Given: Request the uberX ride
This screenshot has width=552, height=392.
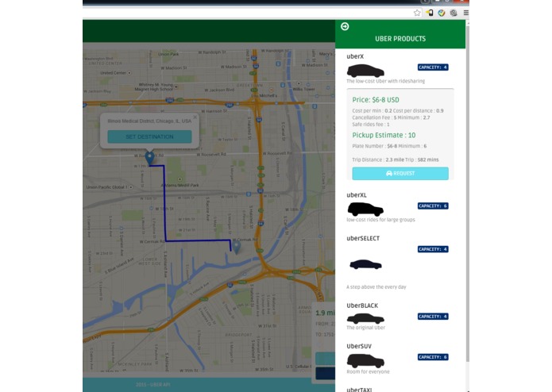Looking at the screenshot, I should pyautogui.click(x=400, y=173).
